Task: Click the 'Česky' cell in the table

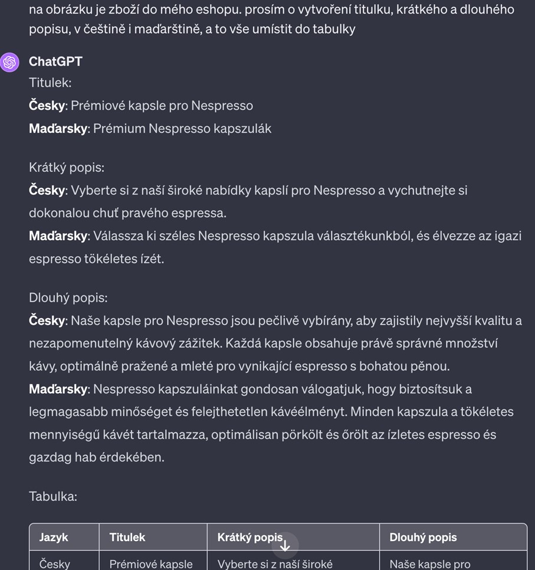Action: 54,564
